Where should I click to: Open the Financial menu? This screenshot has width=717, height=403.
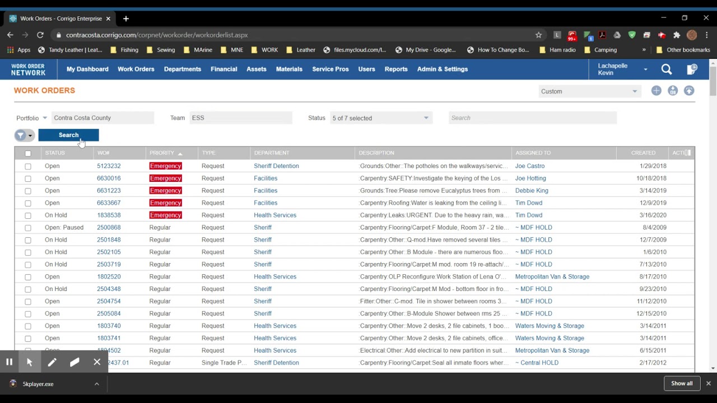224,69
